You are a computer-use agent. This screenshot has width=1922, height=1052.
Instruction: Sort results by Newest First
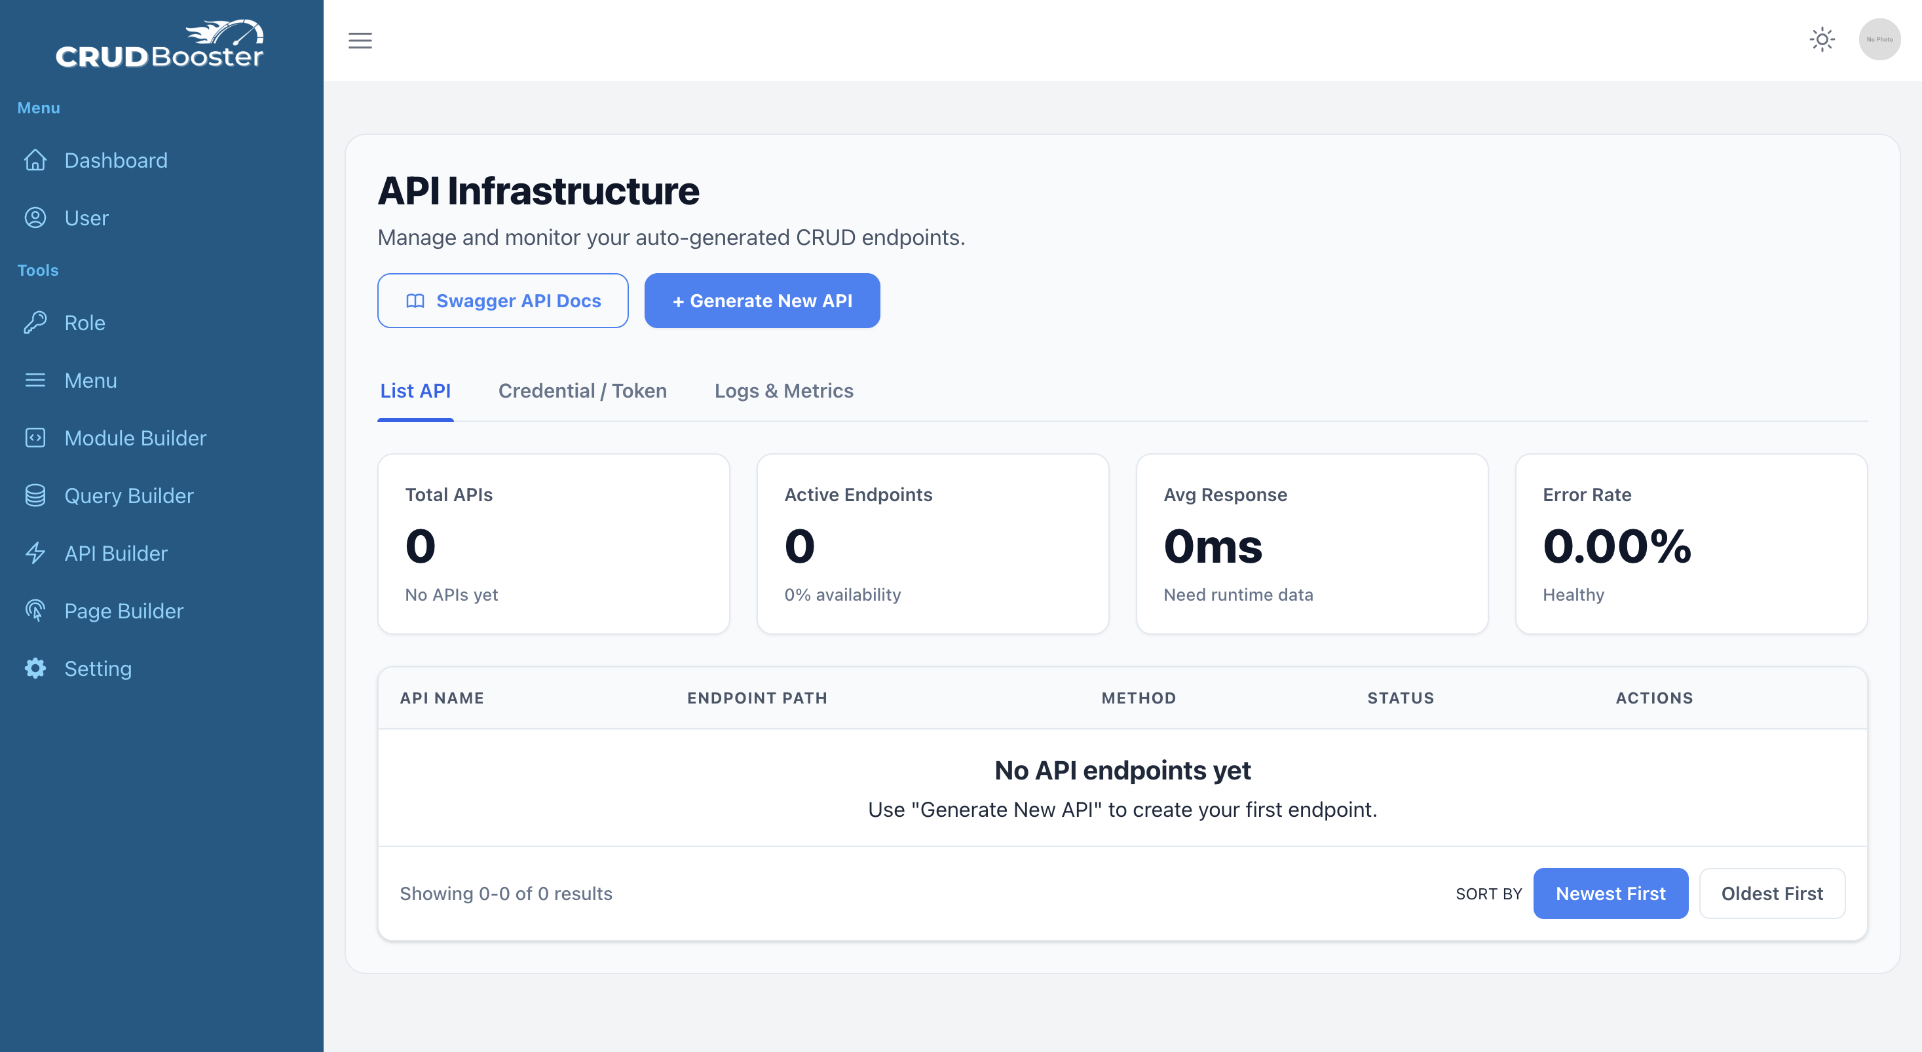coord(1610,893)
